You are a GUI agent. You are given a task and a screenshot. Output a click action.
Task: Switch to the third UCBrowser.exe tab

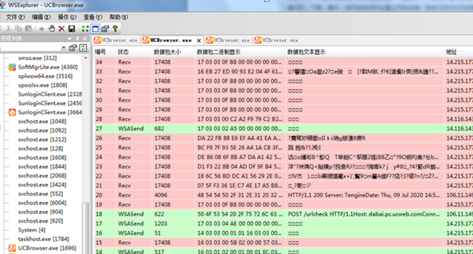click(x=228, y=40)
